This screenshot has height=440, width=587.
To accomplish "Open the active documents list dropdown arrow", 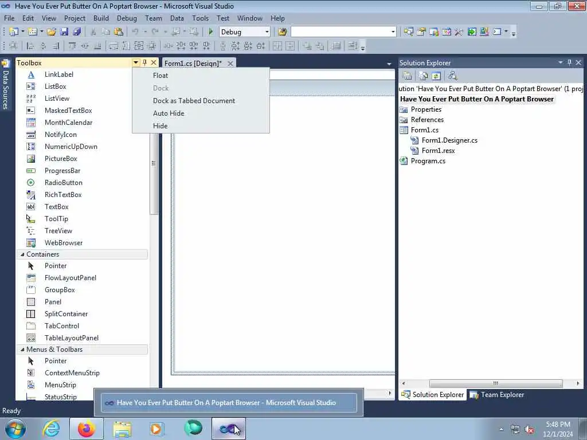I will pos(389,64).
